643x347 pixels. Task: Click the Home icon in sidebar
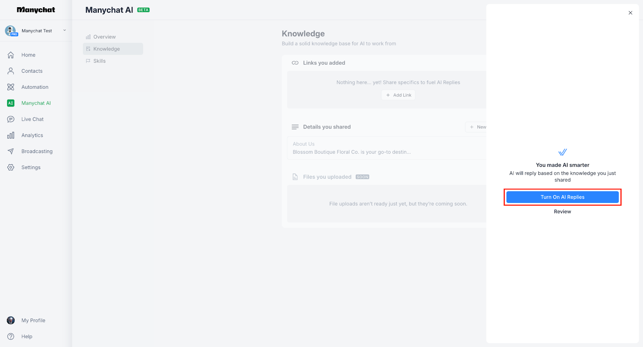[11, 55]
